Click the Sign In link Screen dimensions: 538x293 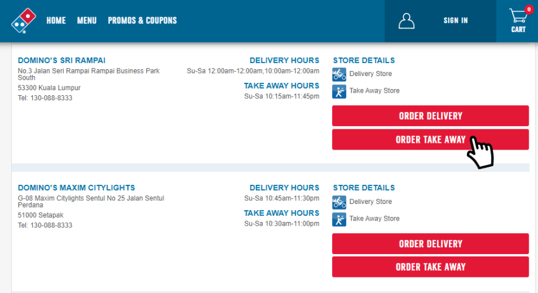click(x=455, y=20)
